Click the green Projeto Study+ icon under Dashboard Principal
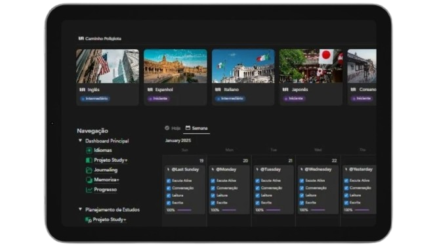This screenshot has height=246, width=437. coord(89,160)
